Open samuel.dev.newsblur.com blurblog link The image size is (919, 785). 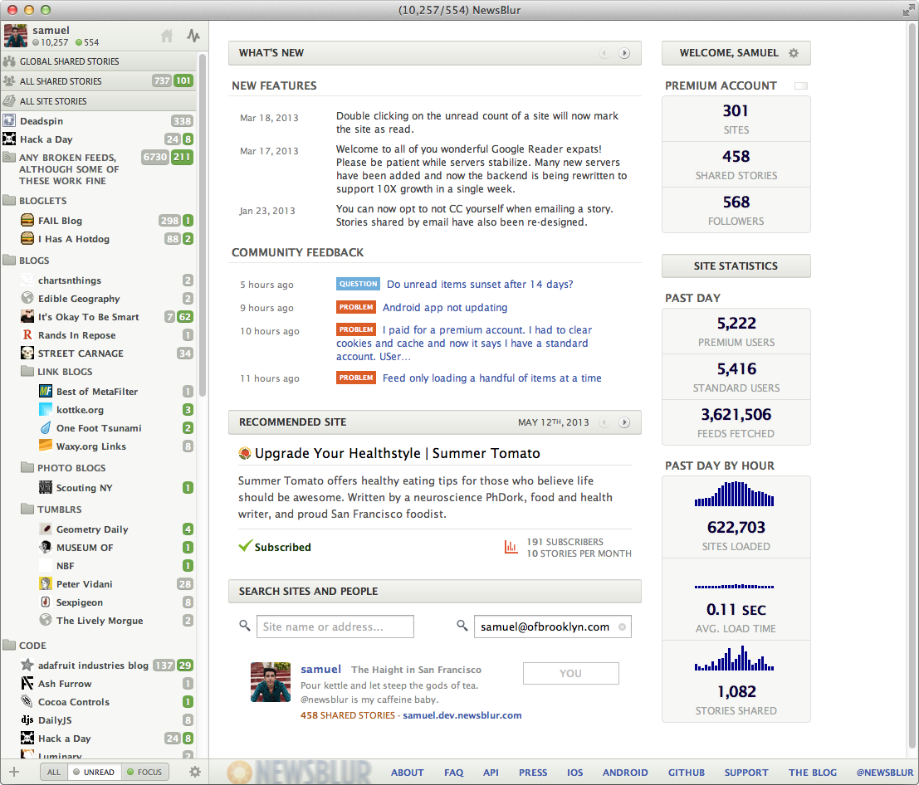click(x=462, y=715)
